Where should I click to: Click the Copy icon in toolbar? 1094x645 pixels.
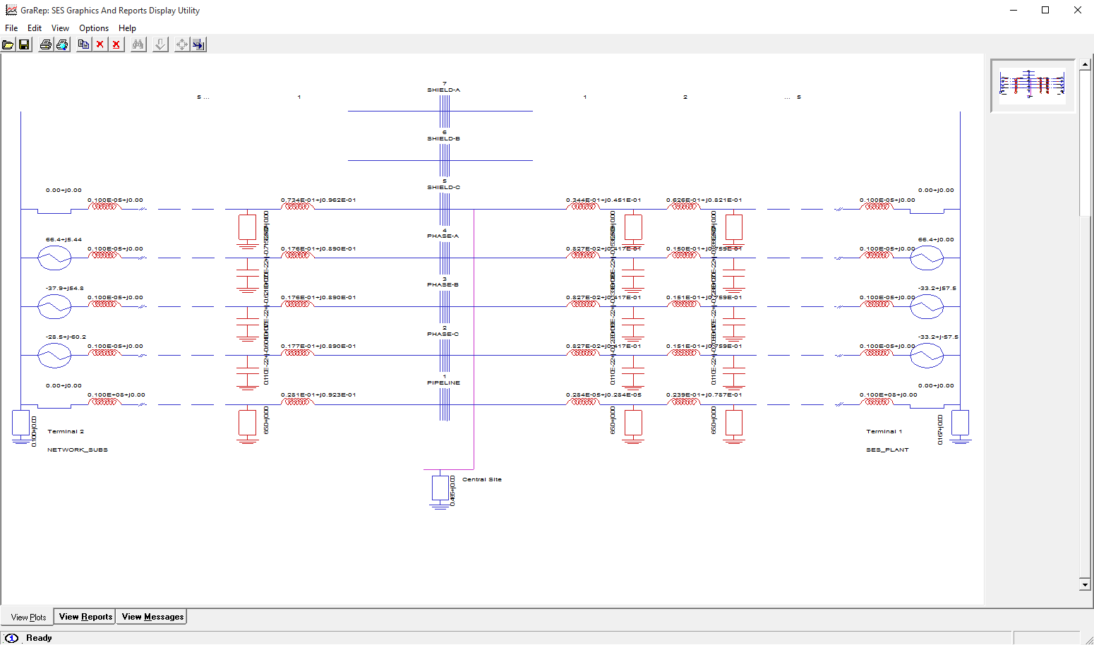(x=84, y=44)
